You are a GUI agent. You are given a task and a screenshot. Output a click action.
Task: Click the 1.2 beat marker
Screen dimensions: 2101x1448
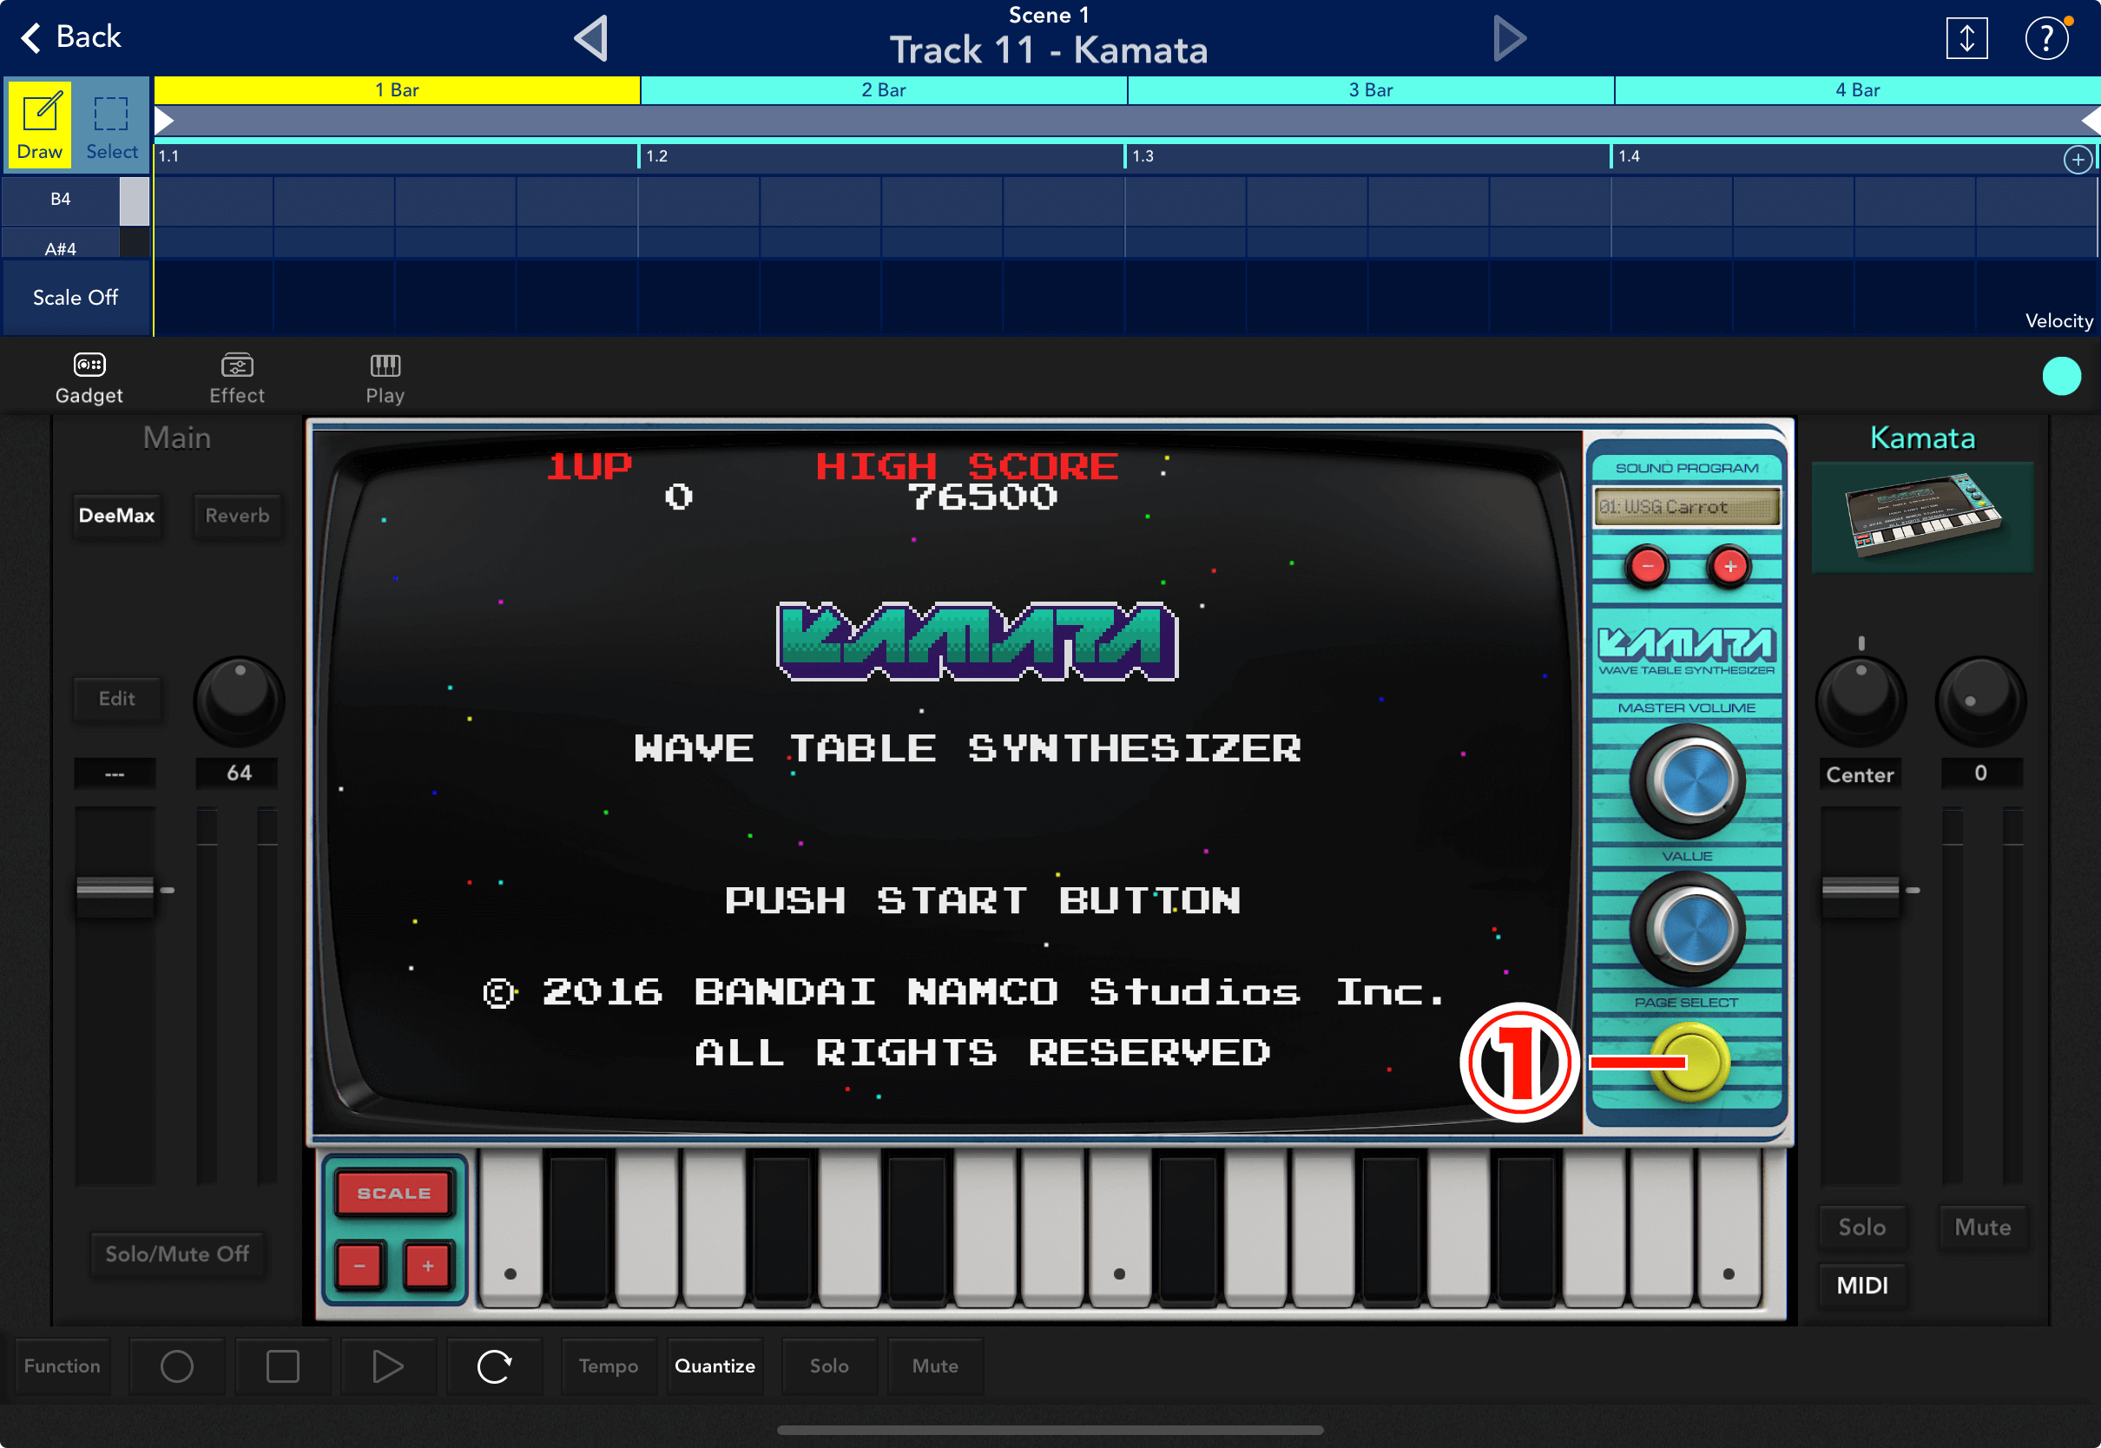click(657, 156)
